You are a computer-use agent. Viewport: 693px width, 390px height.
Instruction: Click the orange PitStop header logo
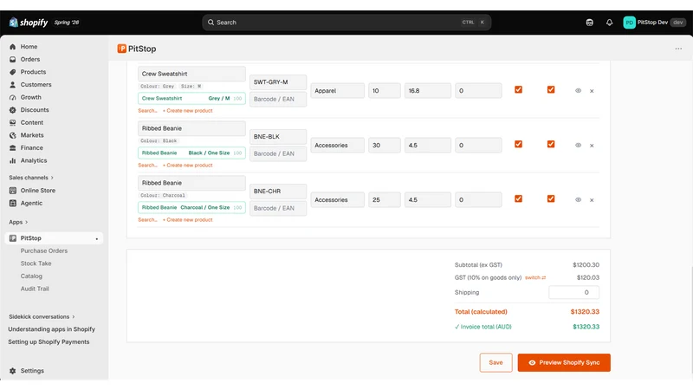(x=121, y=49)
